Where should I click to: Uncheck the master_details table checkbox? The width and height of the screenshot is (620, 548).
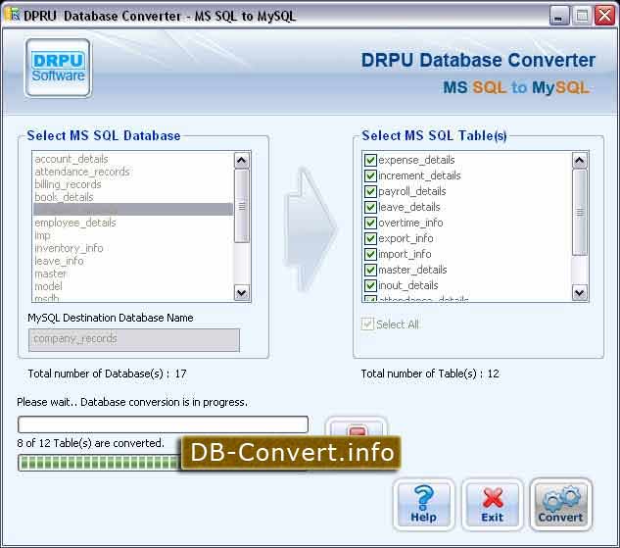click(370, 270)
